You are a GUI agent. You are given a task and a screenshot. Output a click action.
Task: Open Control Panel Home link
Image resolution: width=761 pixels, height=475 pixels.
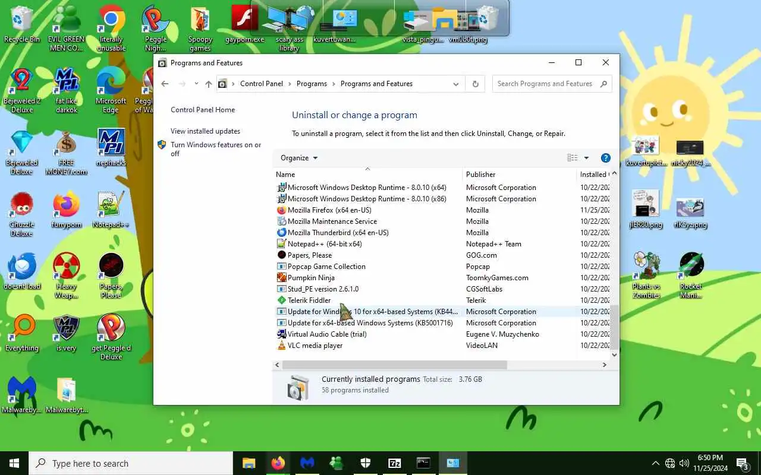203,110
